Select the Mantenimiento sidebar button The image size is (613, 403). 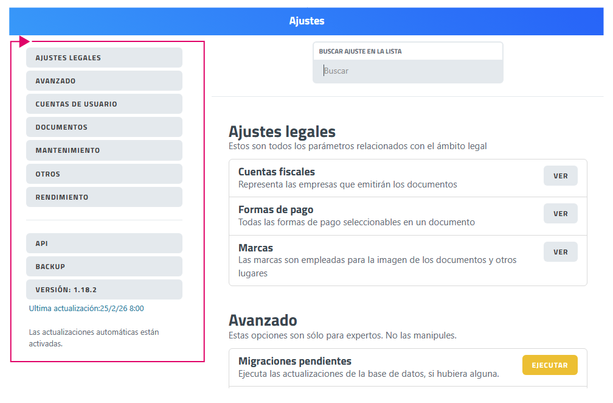[104, 150]
